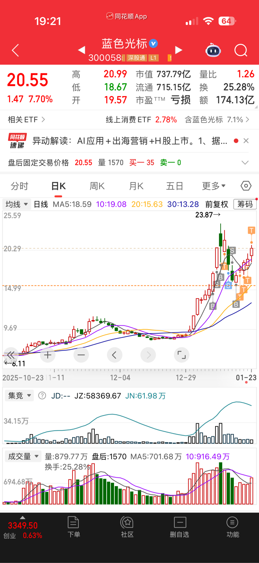The image size is (259, 563).
Task: Read the 同花顺速递 异动解读 headline
Action: [x=130, y=141]
